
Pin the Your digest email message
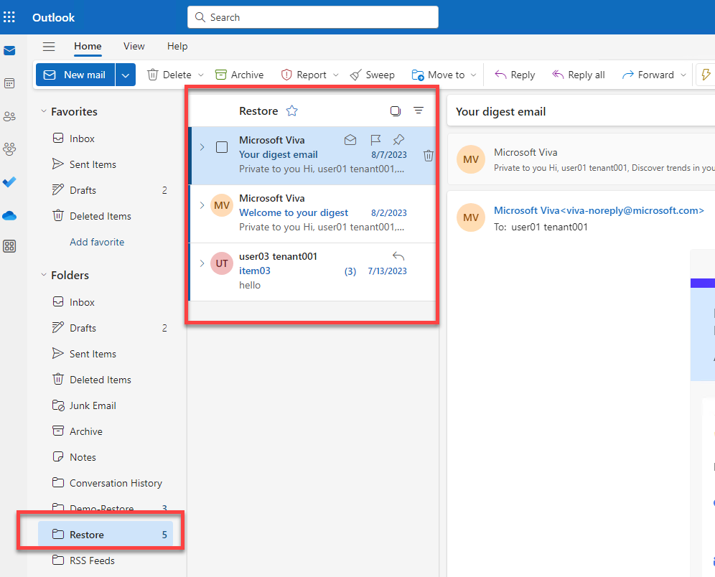(x=399, y=140)
